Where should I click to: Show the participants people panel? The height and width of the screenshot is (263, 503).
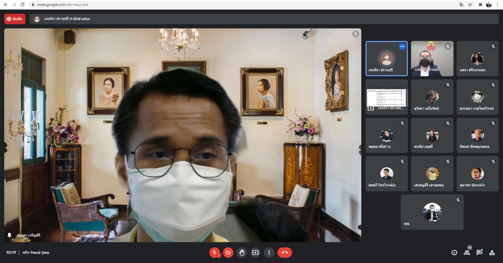[467, 253]
